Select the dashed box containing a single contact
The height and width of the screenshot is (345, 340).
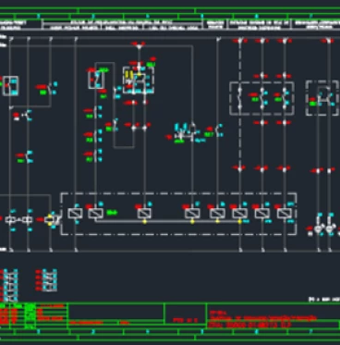[322, 98]
